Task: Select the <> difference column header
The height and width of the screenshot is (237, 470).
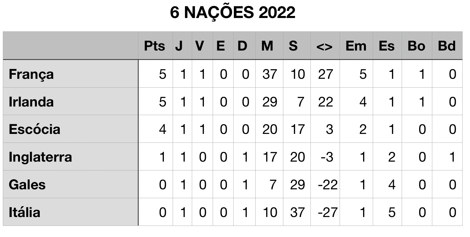Action: coord(325,46)
